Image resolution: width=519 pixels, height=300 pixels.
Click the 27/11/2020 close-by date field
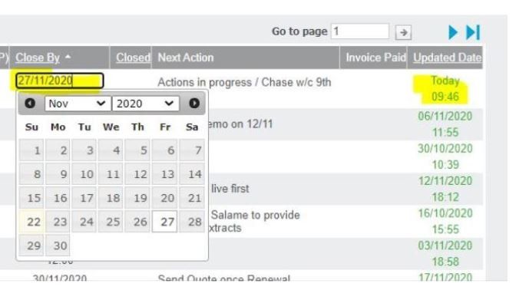[x=60, y=81]
